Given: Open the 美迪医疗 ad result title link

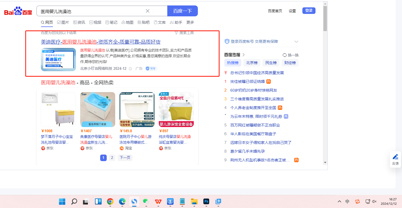Looking at the screenshot, I should coord(101,42).
